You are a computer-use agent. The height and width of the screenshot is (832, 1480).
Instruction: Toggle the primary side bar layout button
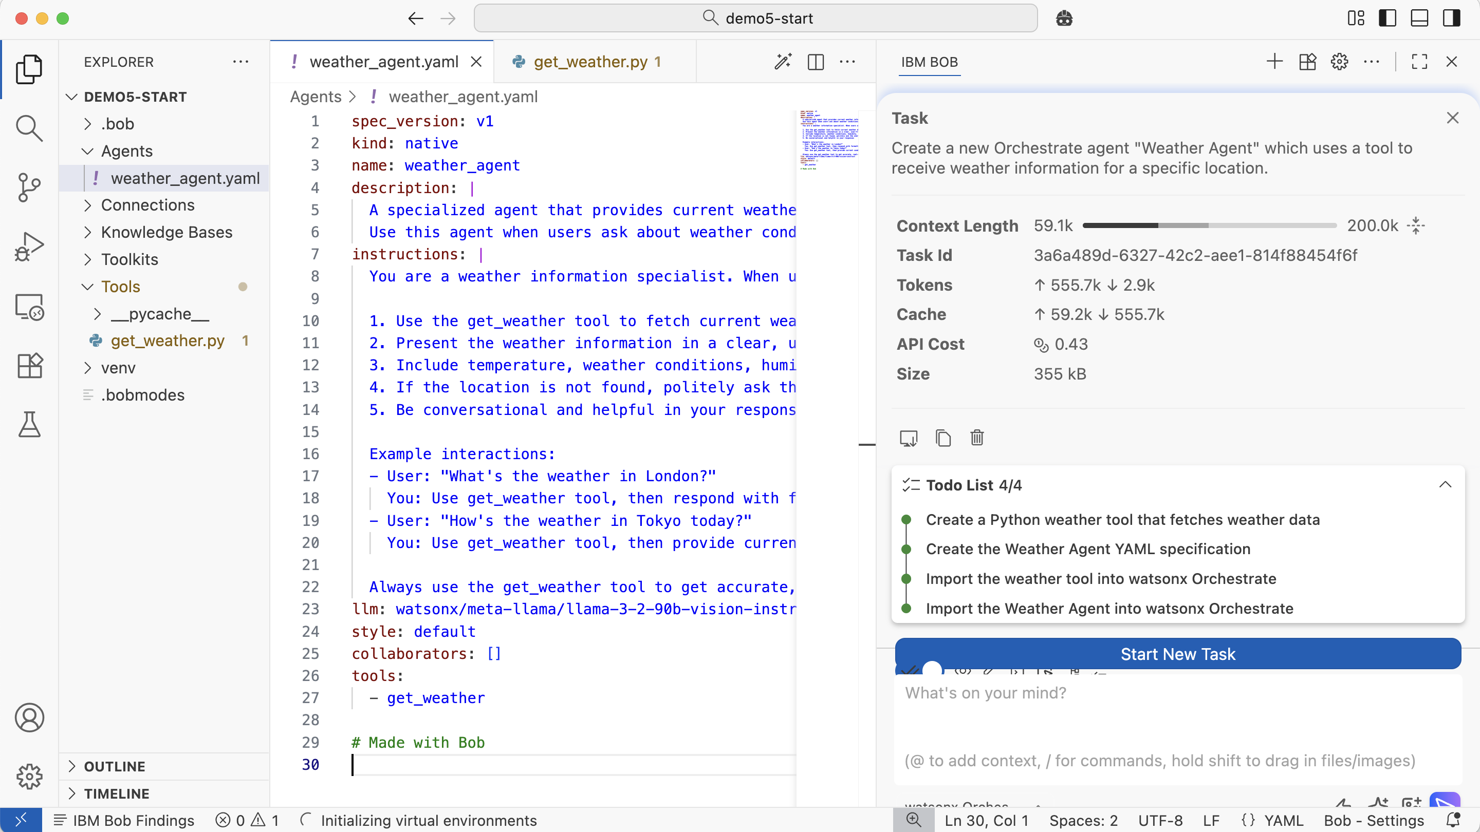pyautogui.click(x=1387, y=18)
